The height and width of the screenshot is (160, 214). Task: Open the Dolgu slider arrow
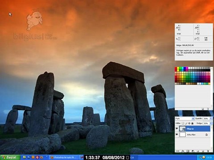[211, 123]
